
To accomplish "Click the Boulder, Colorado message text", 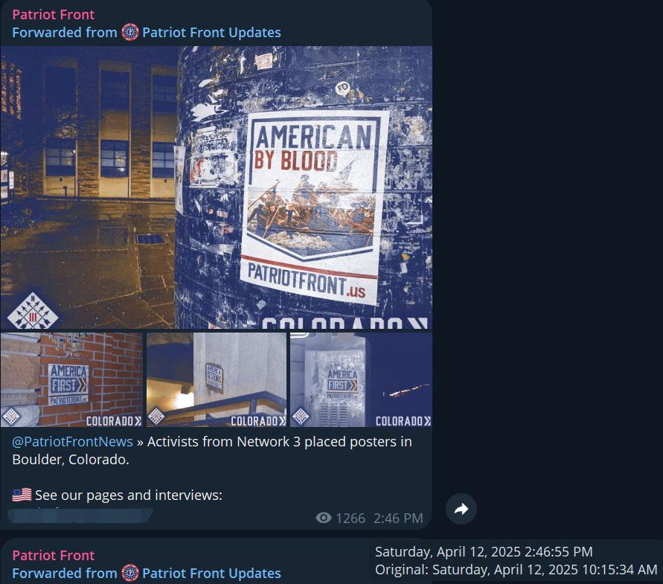I will tap(71, 459).
